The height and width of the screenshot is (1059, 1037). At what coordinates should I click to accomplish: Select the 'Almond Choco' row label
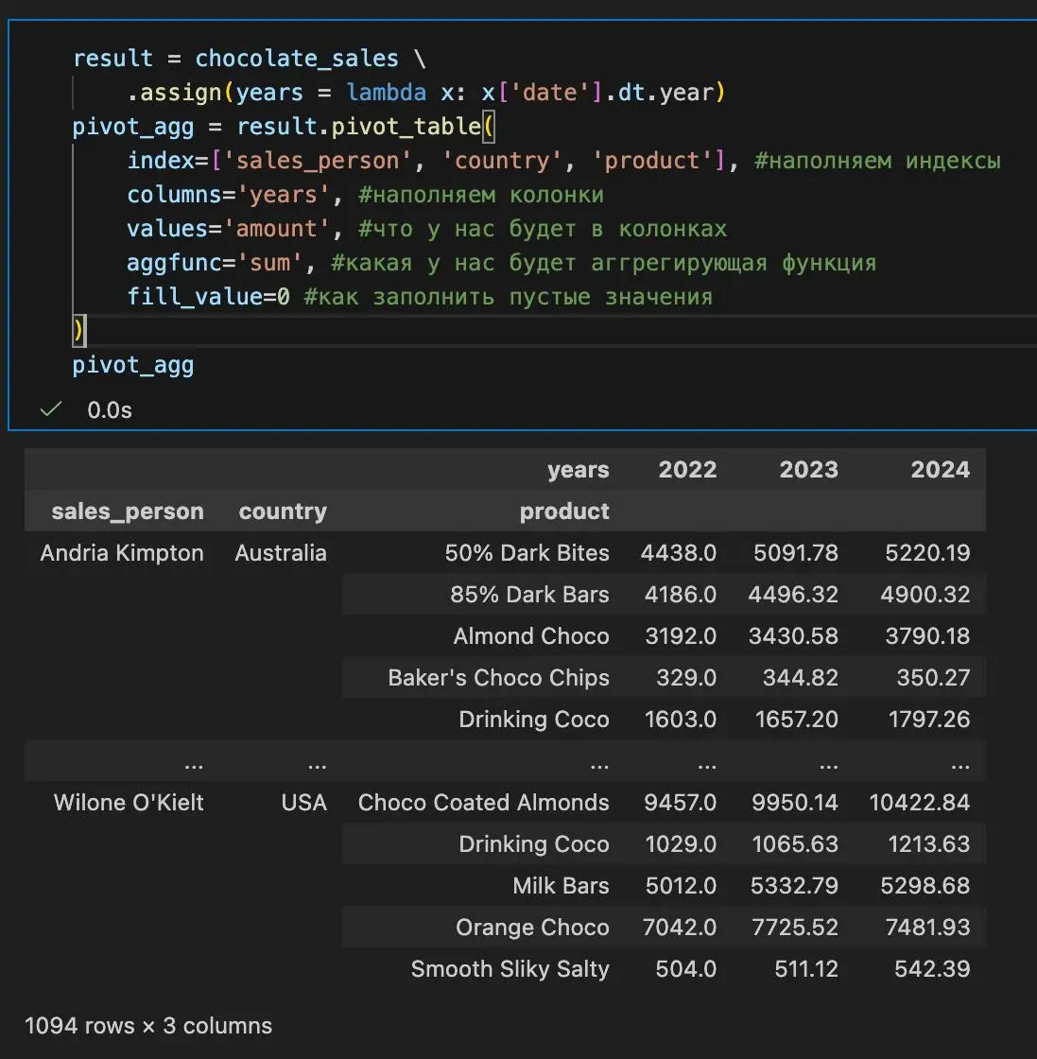[531, 636]
